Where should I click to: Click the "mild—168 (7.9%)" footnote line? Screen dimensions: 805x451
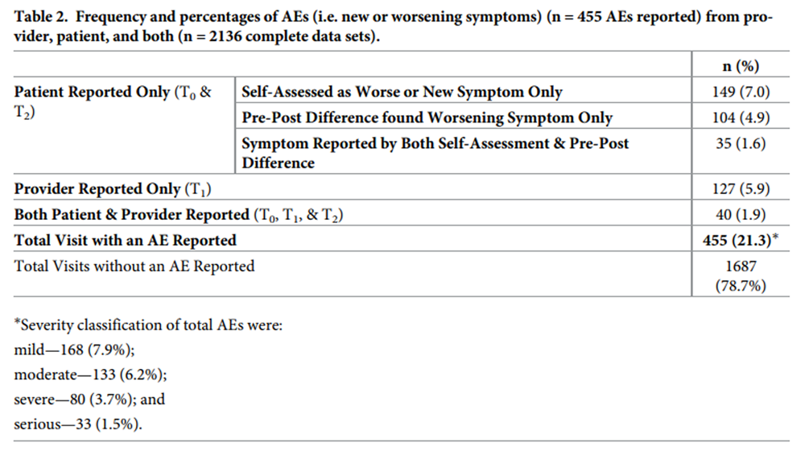coord(75,350)
